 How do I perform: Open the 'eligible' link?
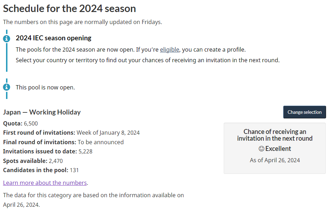(x=170, y=49)
